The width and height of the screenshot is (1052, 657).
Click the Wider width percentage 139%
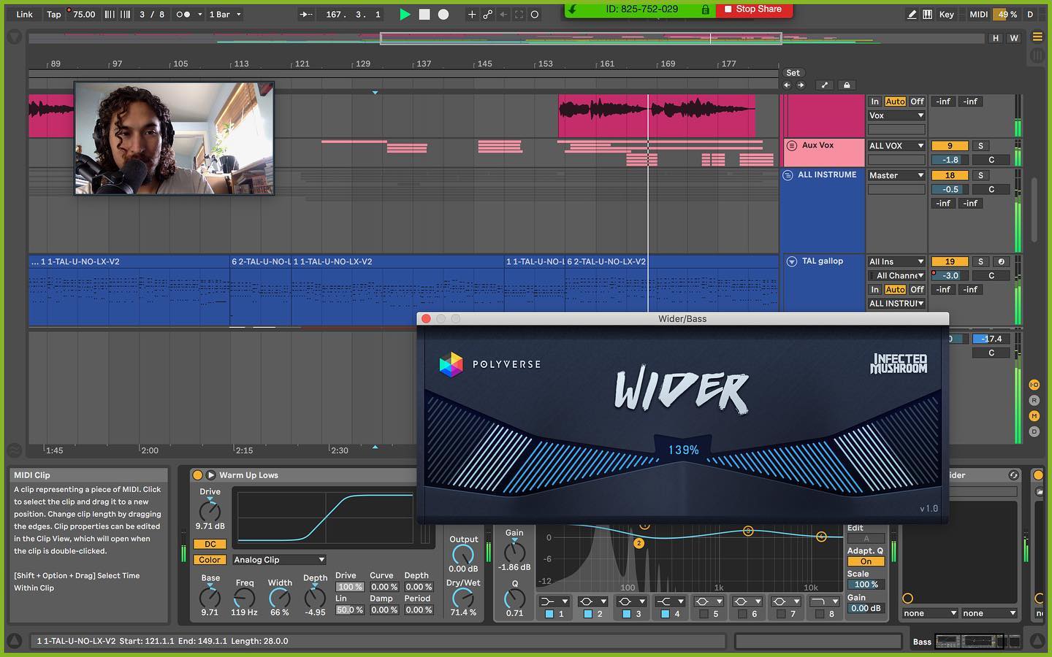pos(683,450)
